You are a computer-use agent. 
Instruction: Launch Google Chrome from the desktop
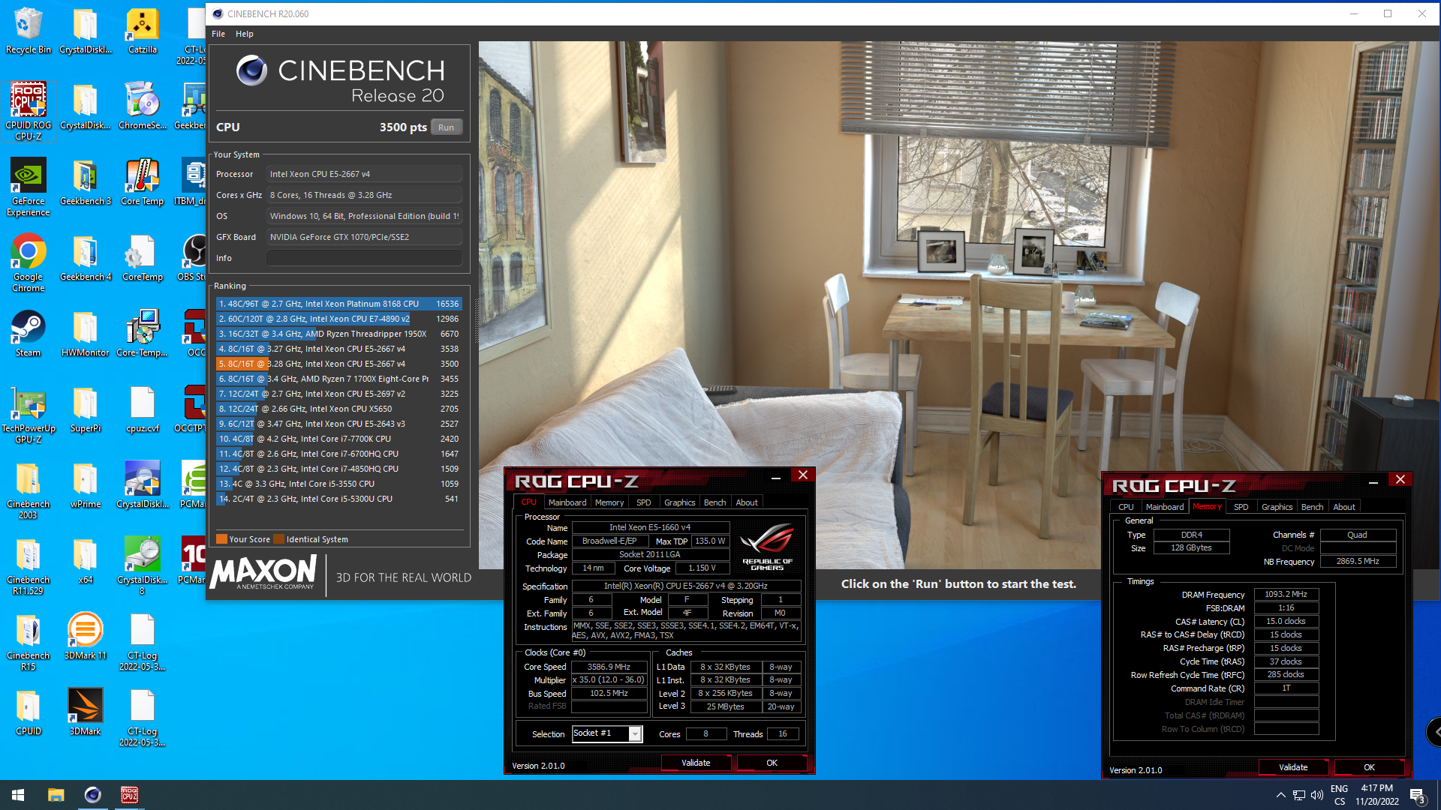coord(29,262)
